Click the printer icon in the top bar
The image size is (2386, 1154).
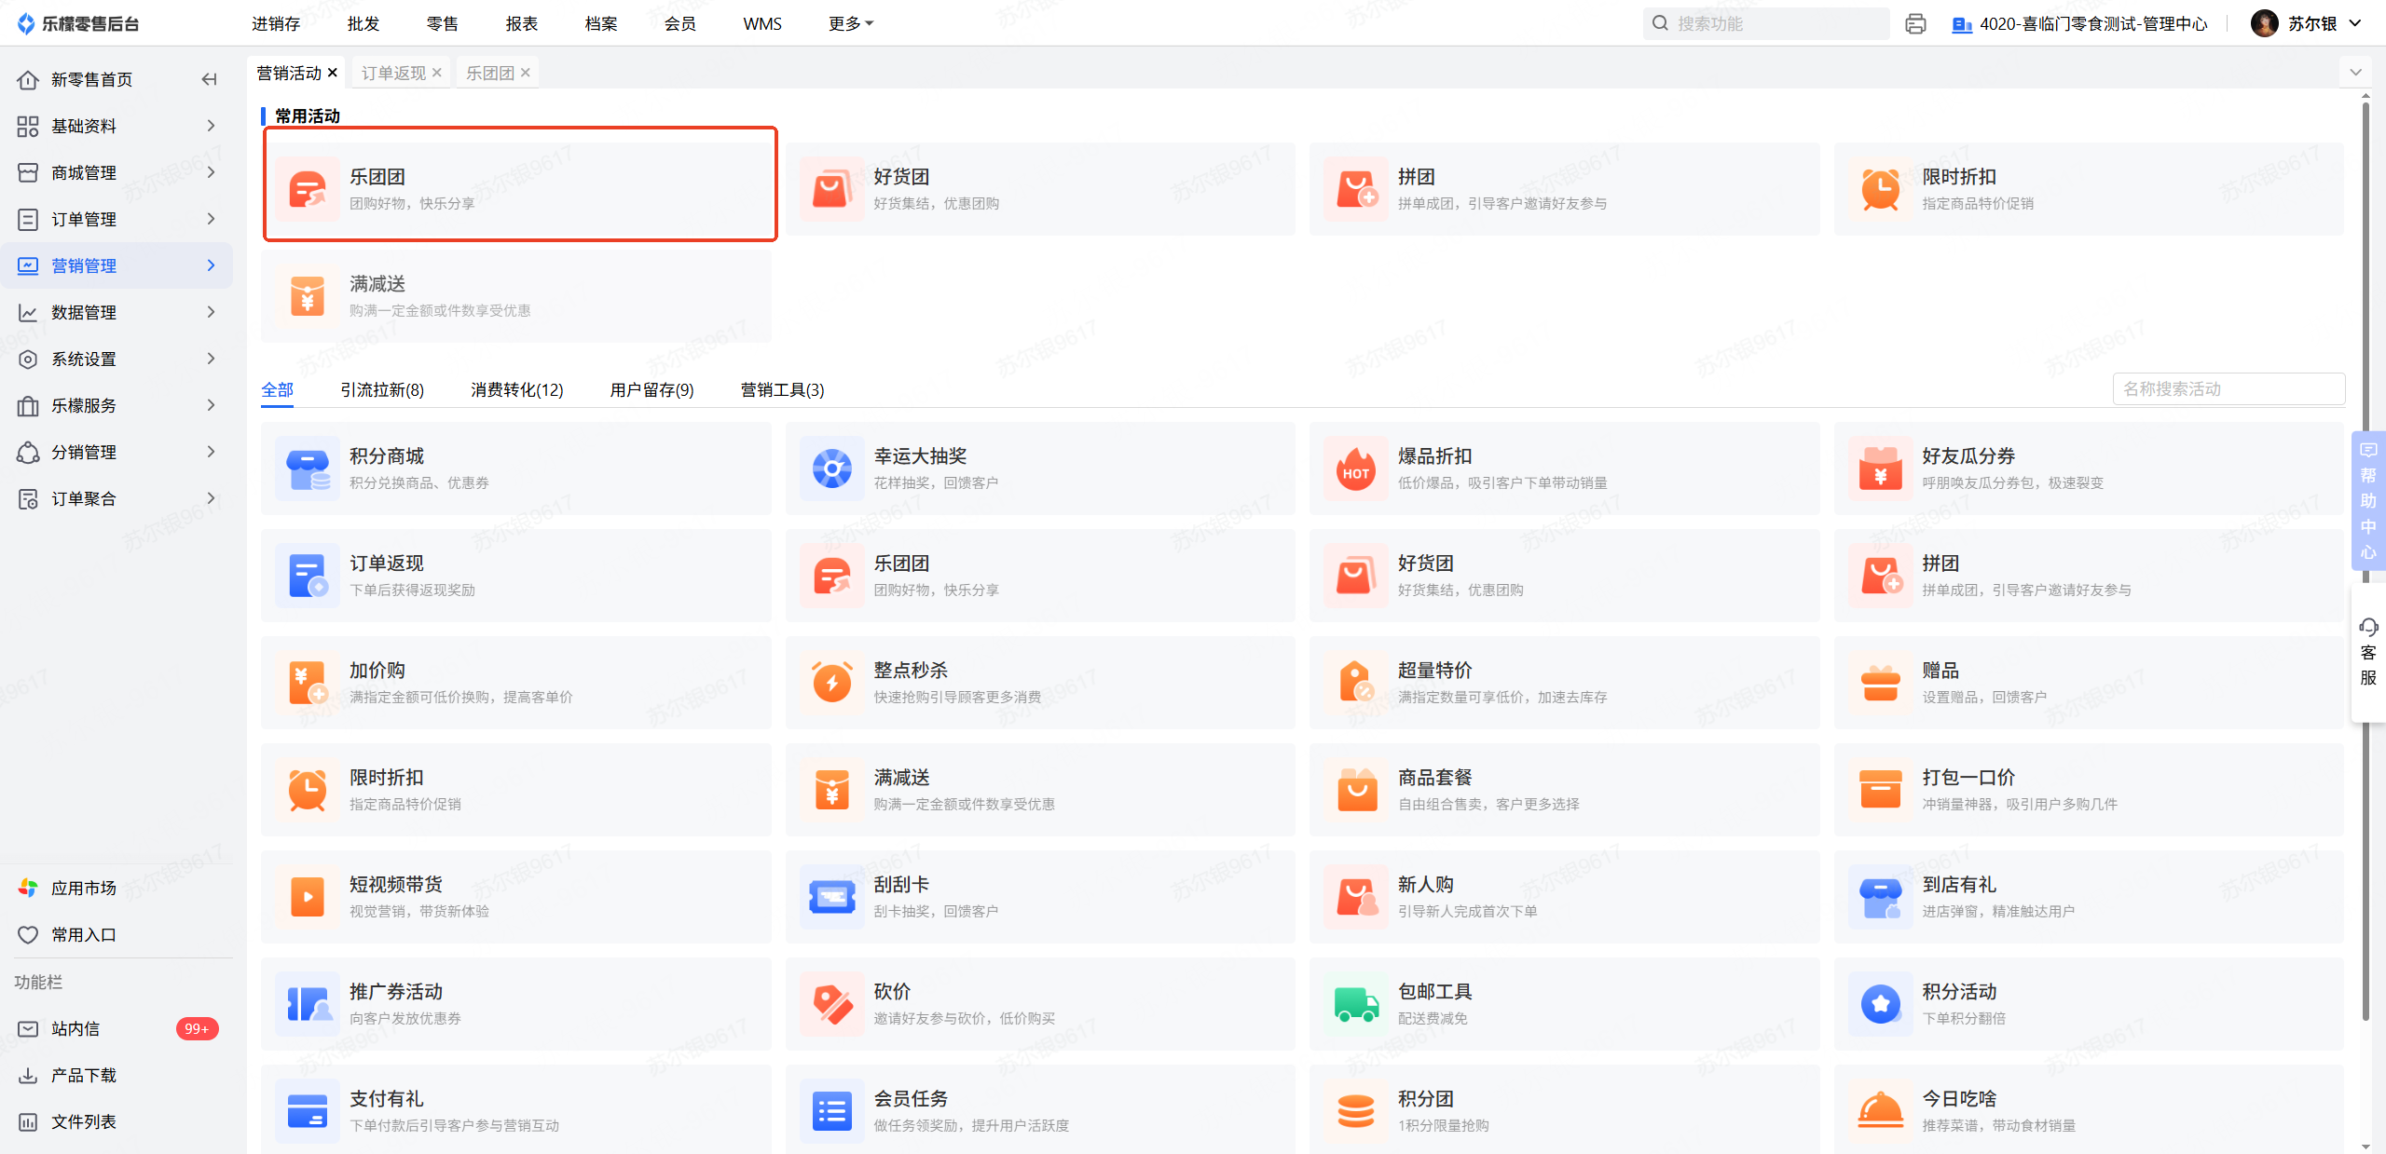1915,24
